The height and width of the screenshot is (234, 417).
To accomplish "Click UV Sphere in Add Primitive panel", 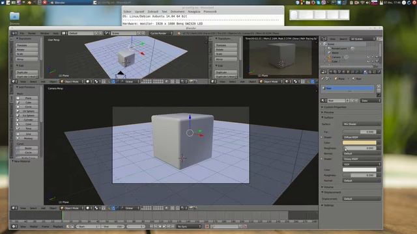I will tap(27, 111).
